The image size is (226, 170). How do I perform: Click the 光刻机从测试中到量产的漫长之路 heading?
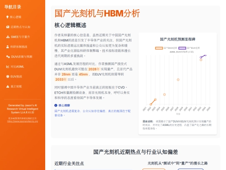point(177,163)
